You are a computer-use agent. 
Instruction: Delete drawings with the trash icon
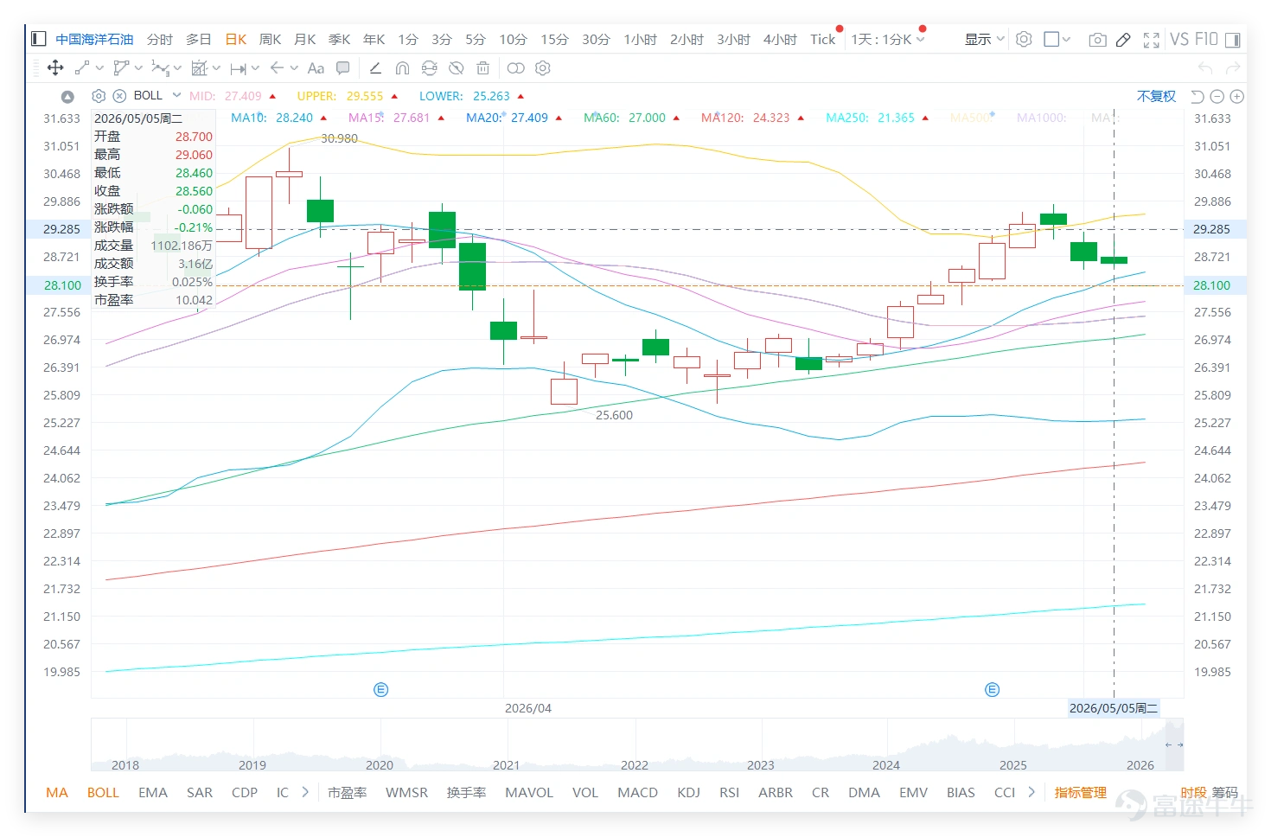483,68
